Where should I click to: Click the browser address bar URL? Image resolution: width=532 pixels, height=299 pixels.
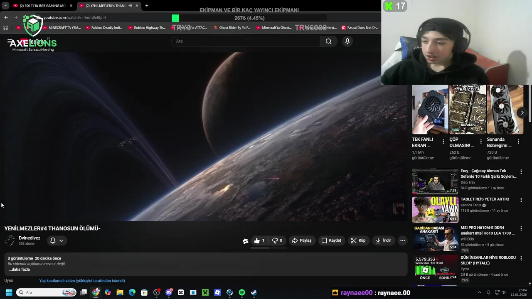tap(75, 17)
